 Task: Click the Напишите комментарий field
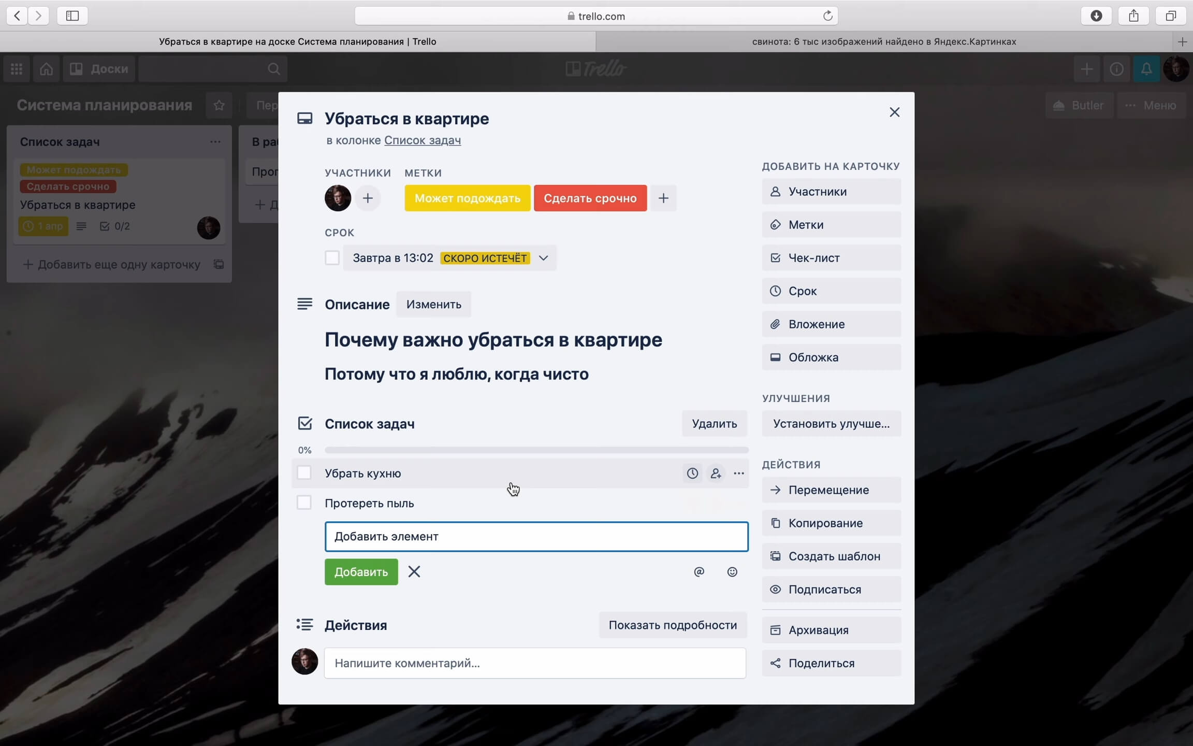535,663
